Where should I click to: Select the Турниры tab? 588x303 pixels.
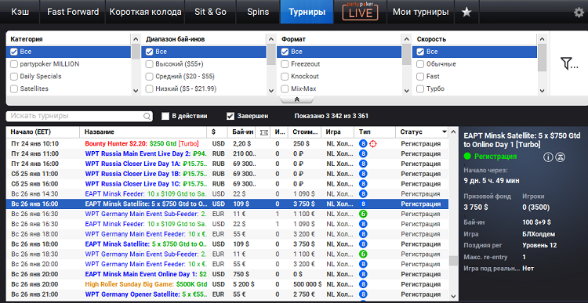click(x=307, y=12)
